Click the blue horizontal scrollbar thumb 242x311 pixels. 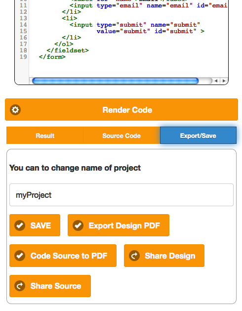click(116, 81)
